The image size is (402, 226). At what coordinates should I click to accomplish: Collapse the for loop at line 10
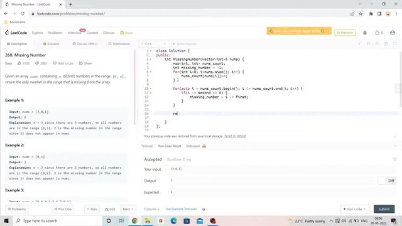[151, 89]
